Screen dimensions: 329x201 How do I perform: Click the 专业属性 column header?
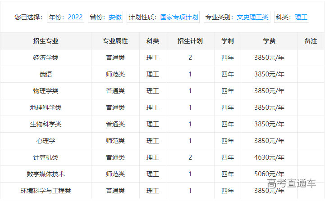pyautogui.click(x=115, y=41)
